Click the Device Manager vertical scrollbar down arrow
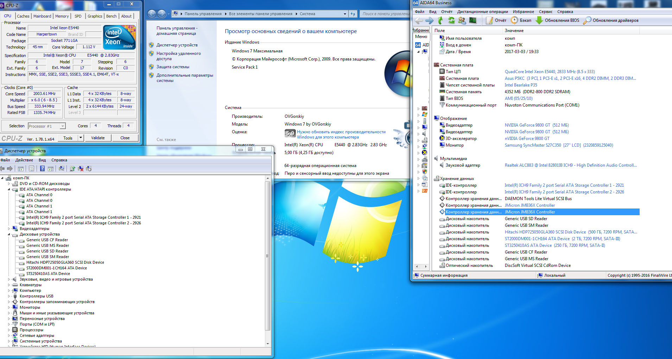The image size is (672, 359). 268,344
